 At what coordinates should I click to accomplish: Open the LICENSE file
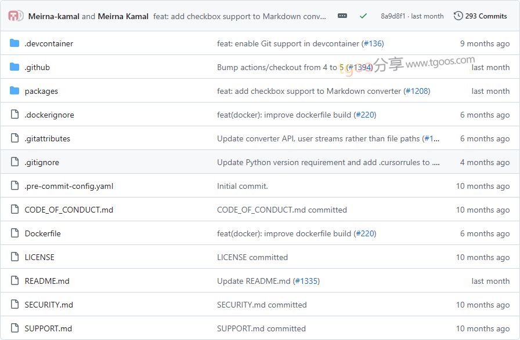[x=39, y=257]
